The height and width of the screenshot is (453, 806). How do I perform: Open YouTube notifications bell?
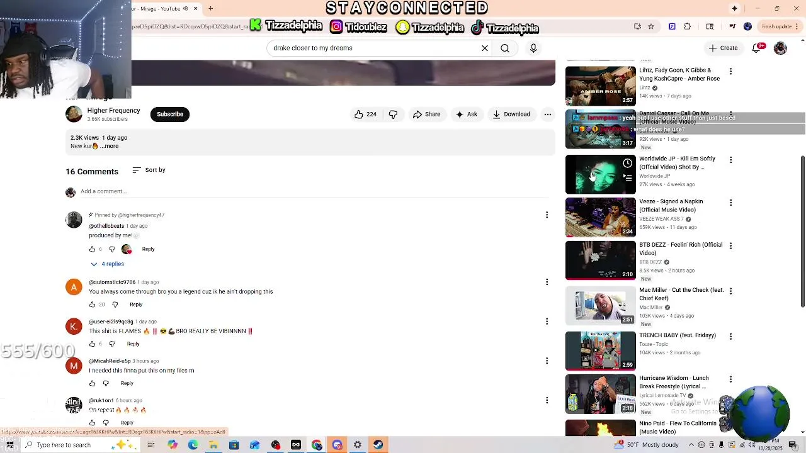[x=758, y=48]
